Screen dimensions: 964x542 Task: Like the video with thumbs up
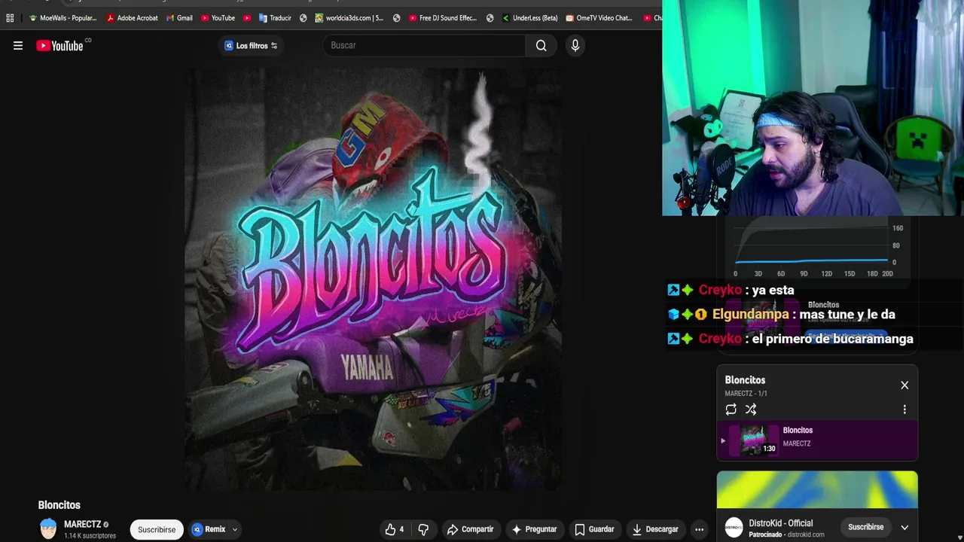pyautogui.click(x=394, y=529)
